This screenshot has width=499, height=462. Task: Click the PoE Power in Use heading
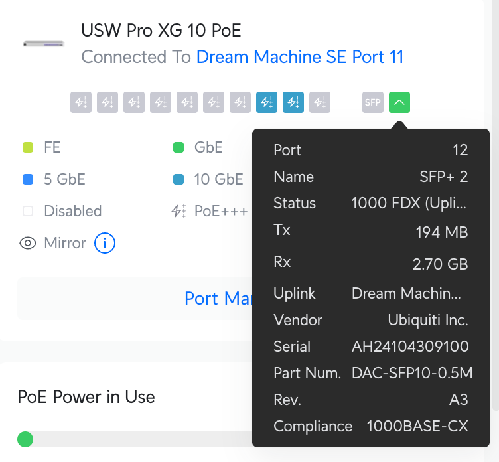pos(86,397)
